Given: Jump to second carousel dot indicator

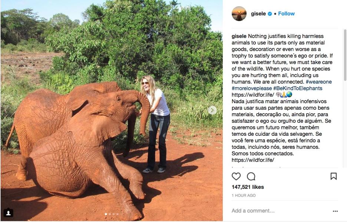Looking at the screenshot, I should tap(109, 214).
